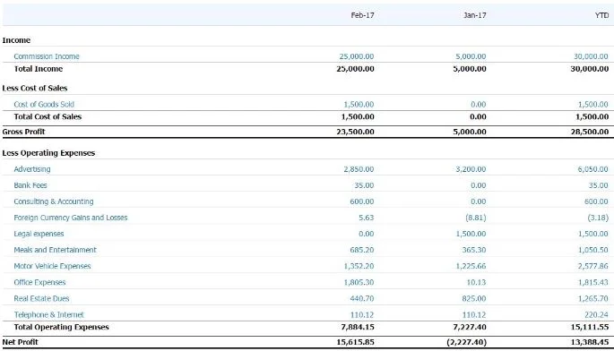Click Real Estate Dues YTD value 1,265.70

click(592, 298)
